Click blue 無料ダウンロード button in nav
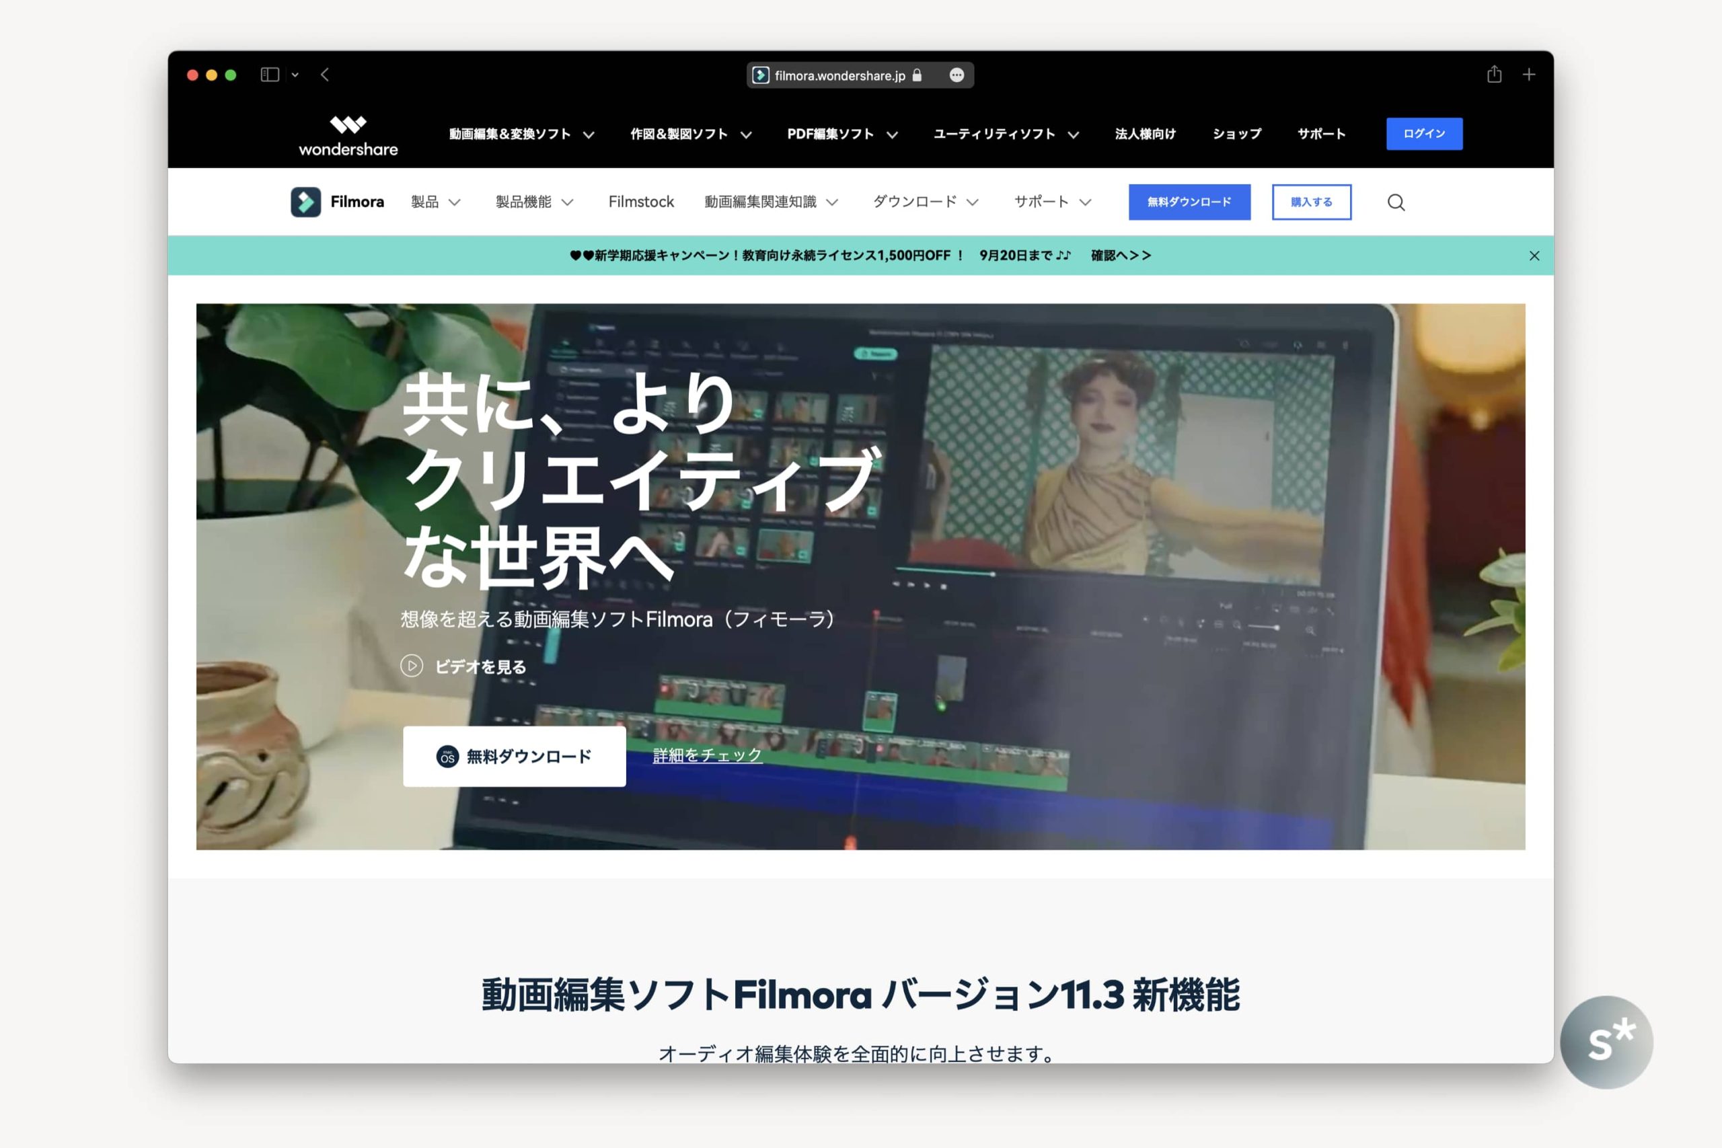The width and height of the screenshot is (1722, 1148). tap(1189, 202)
